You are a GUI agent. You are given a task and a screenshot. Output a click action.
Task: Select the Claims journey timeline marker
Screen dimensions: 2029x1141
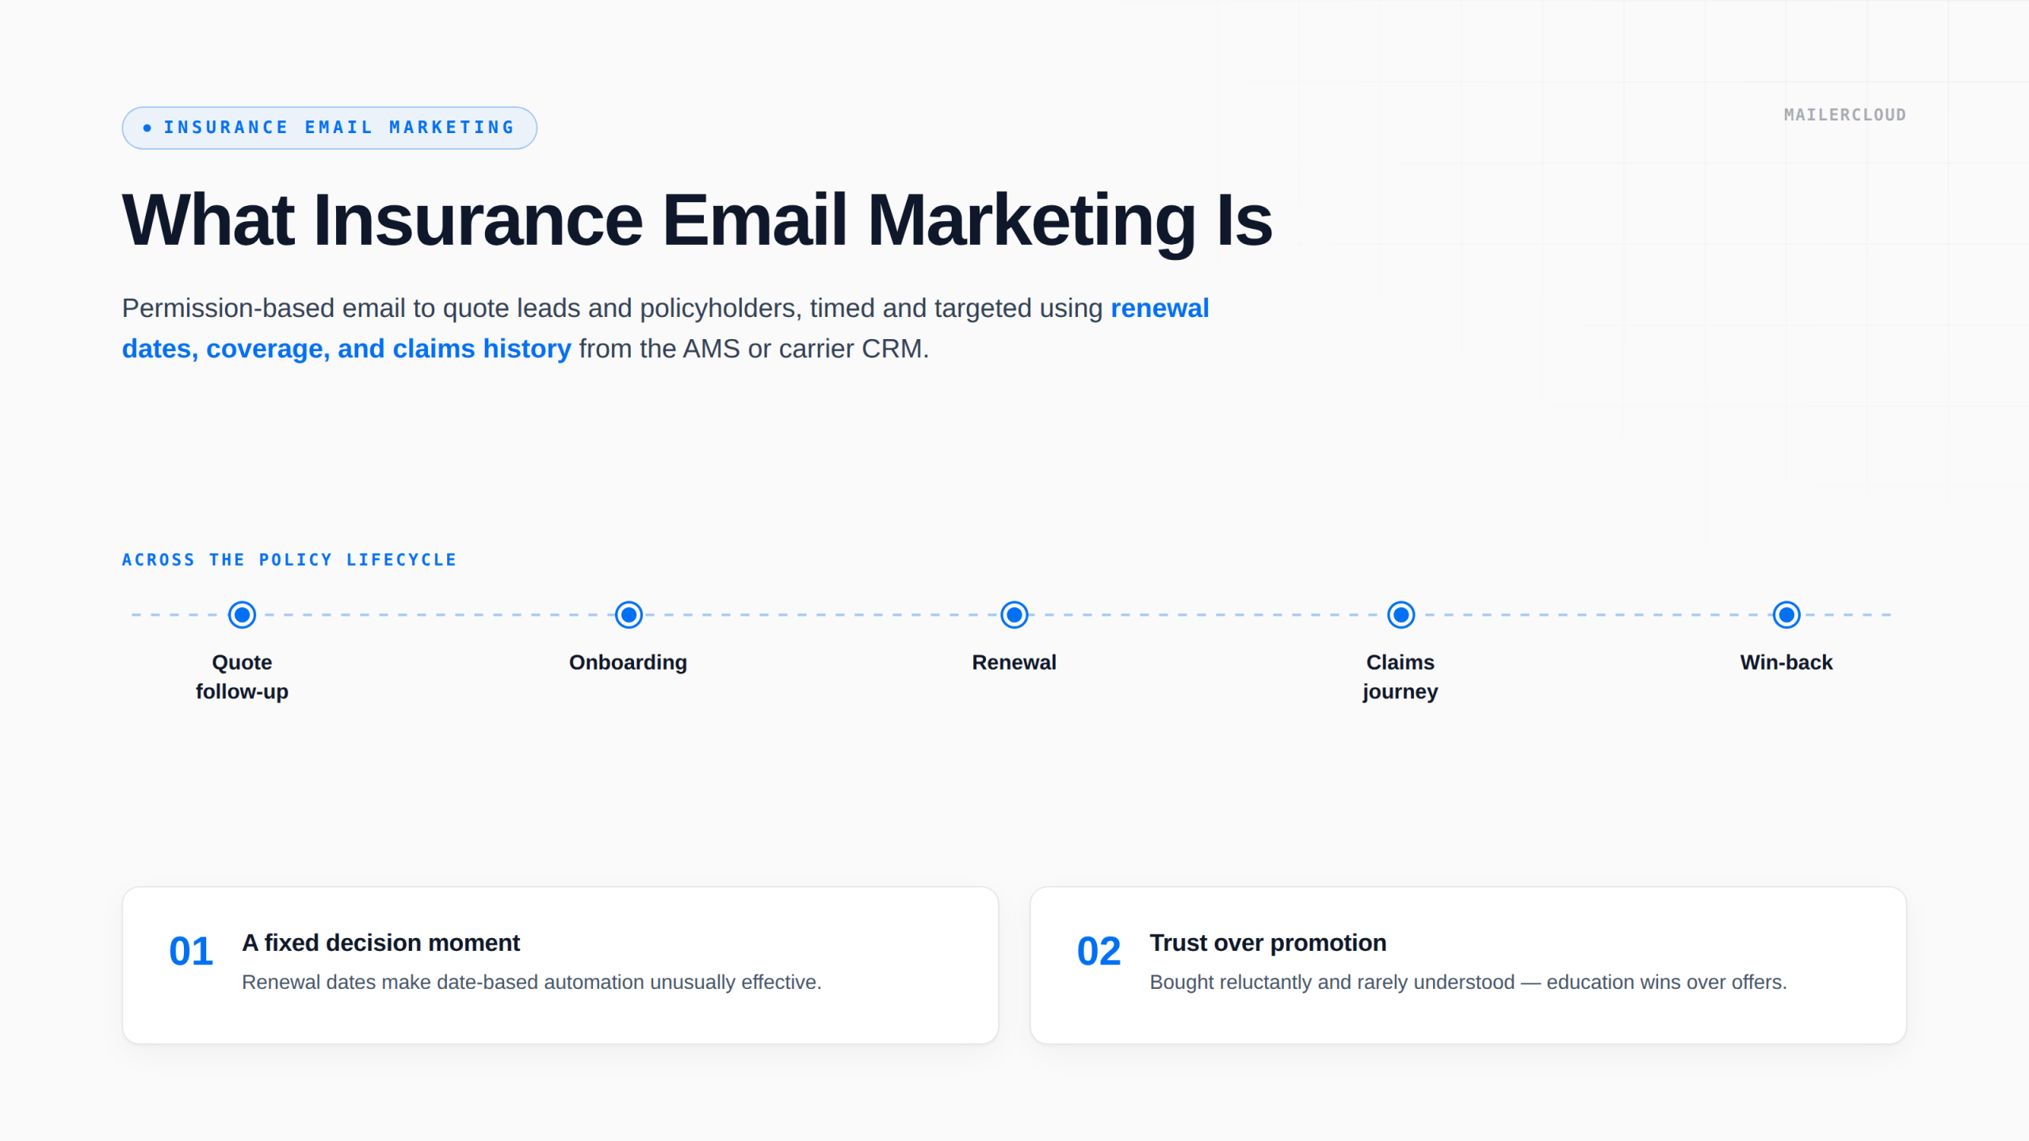[1400, 615]
